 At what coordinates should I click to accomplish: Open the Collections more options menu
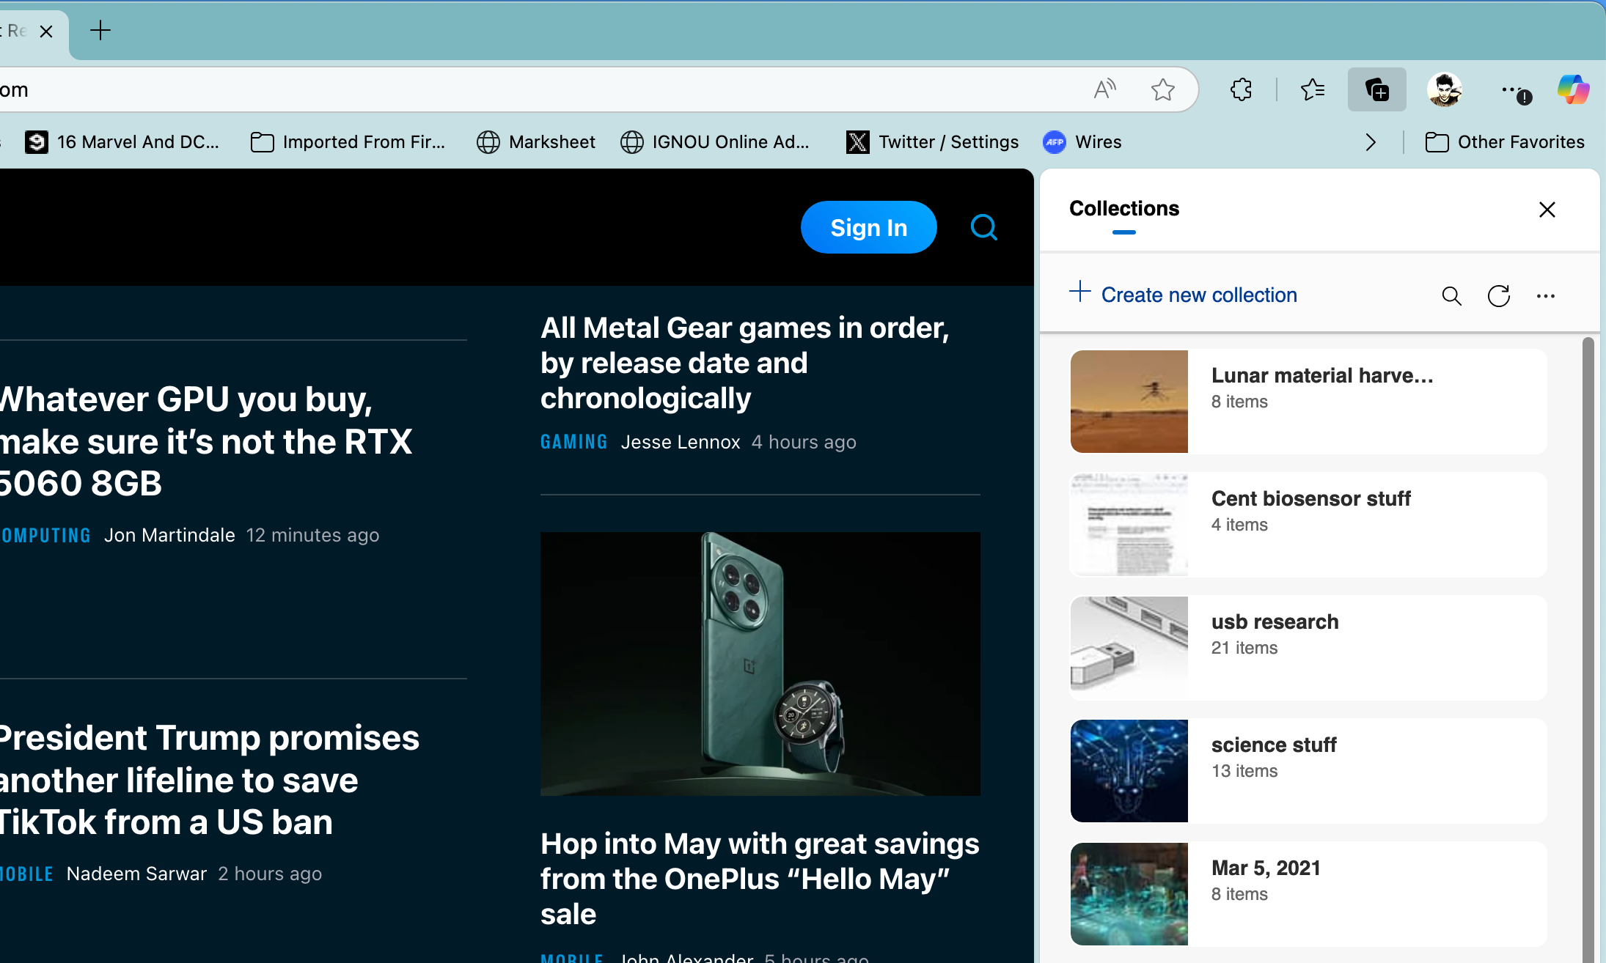coord(1547,295)
